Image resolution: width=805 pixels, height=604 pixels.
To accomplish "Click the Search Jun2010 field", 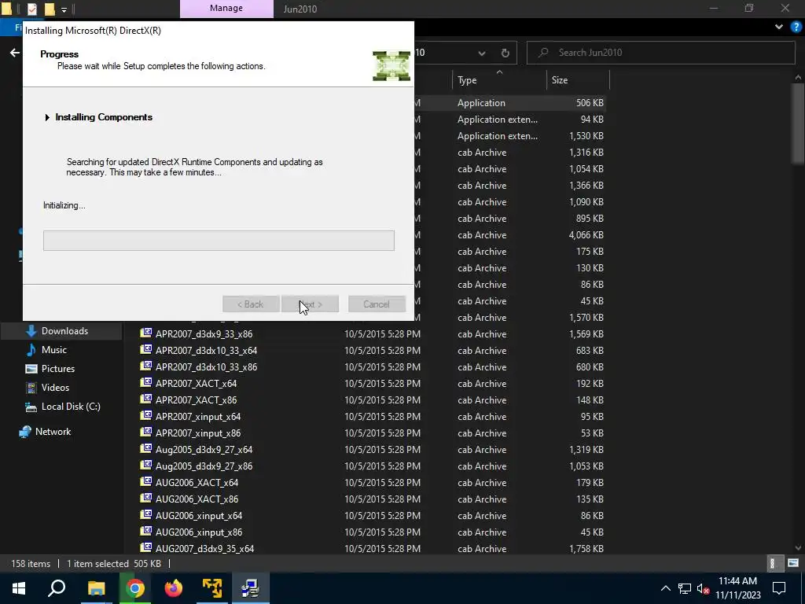I will [x=660, y=53].
